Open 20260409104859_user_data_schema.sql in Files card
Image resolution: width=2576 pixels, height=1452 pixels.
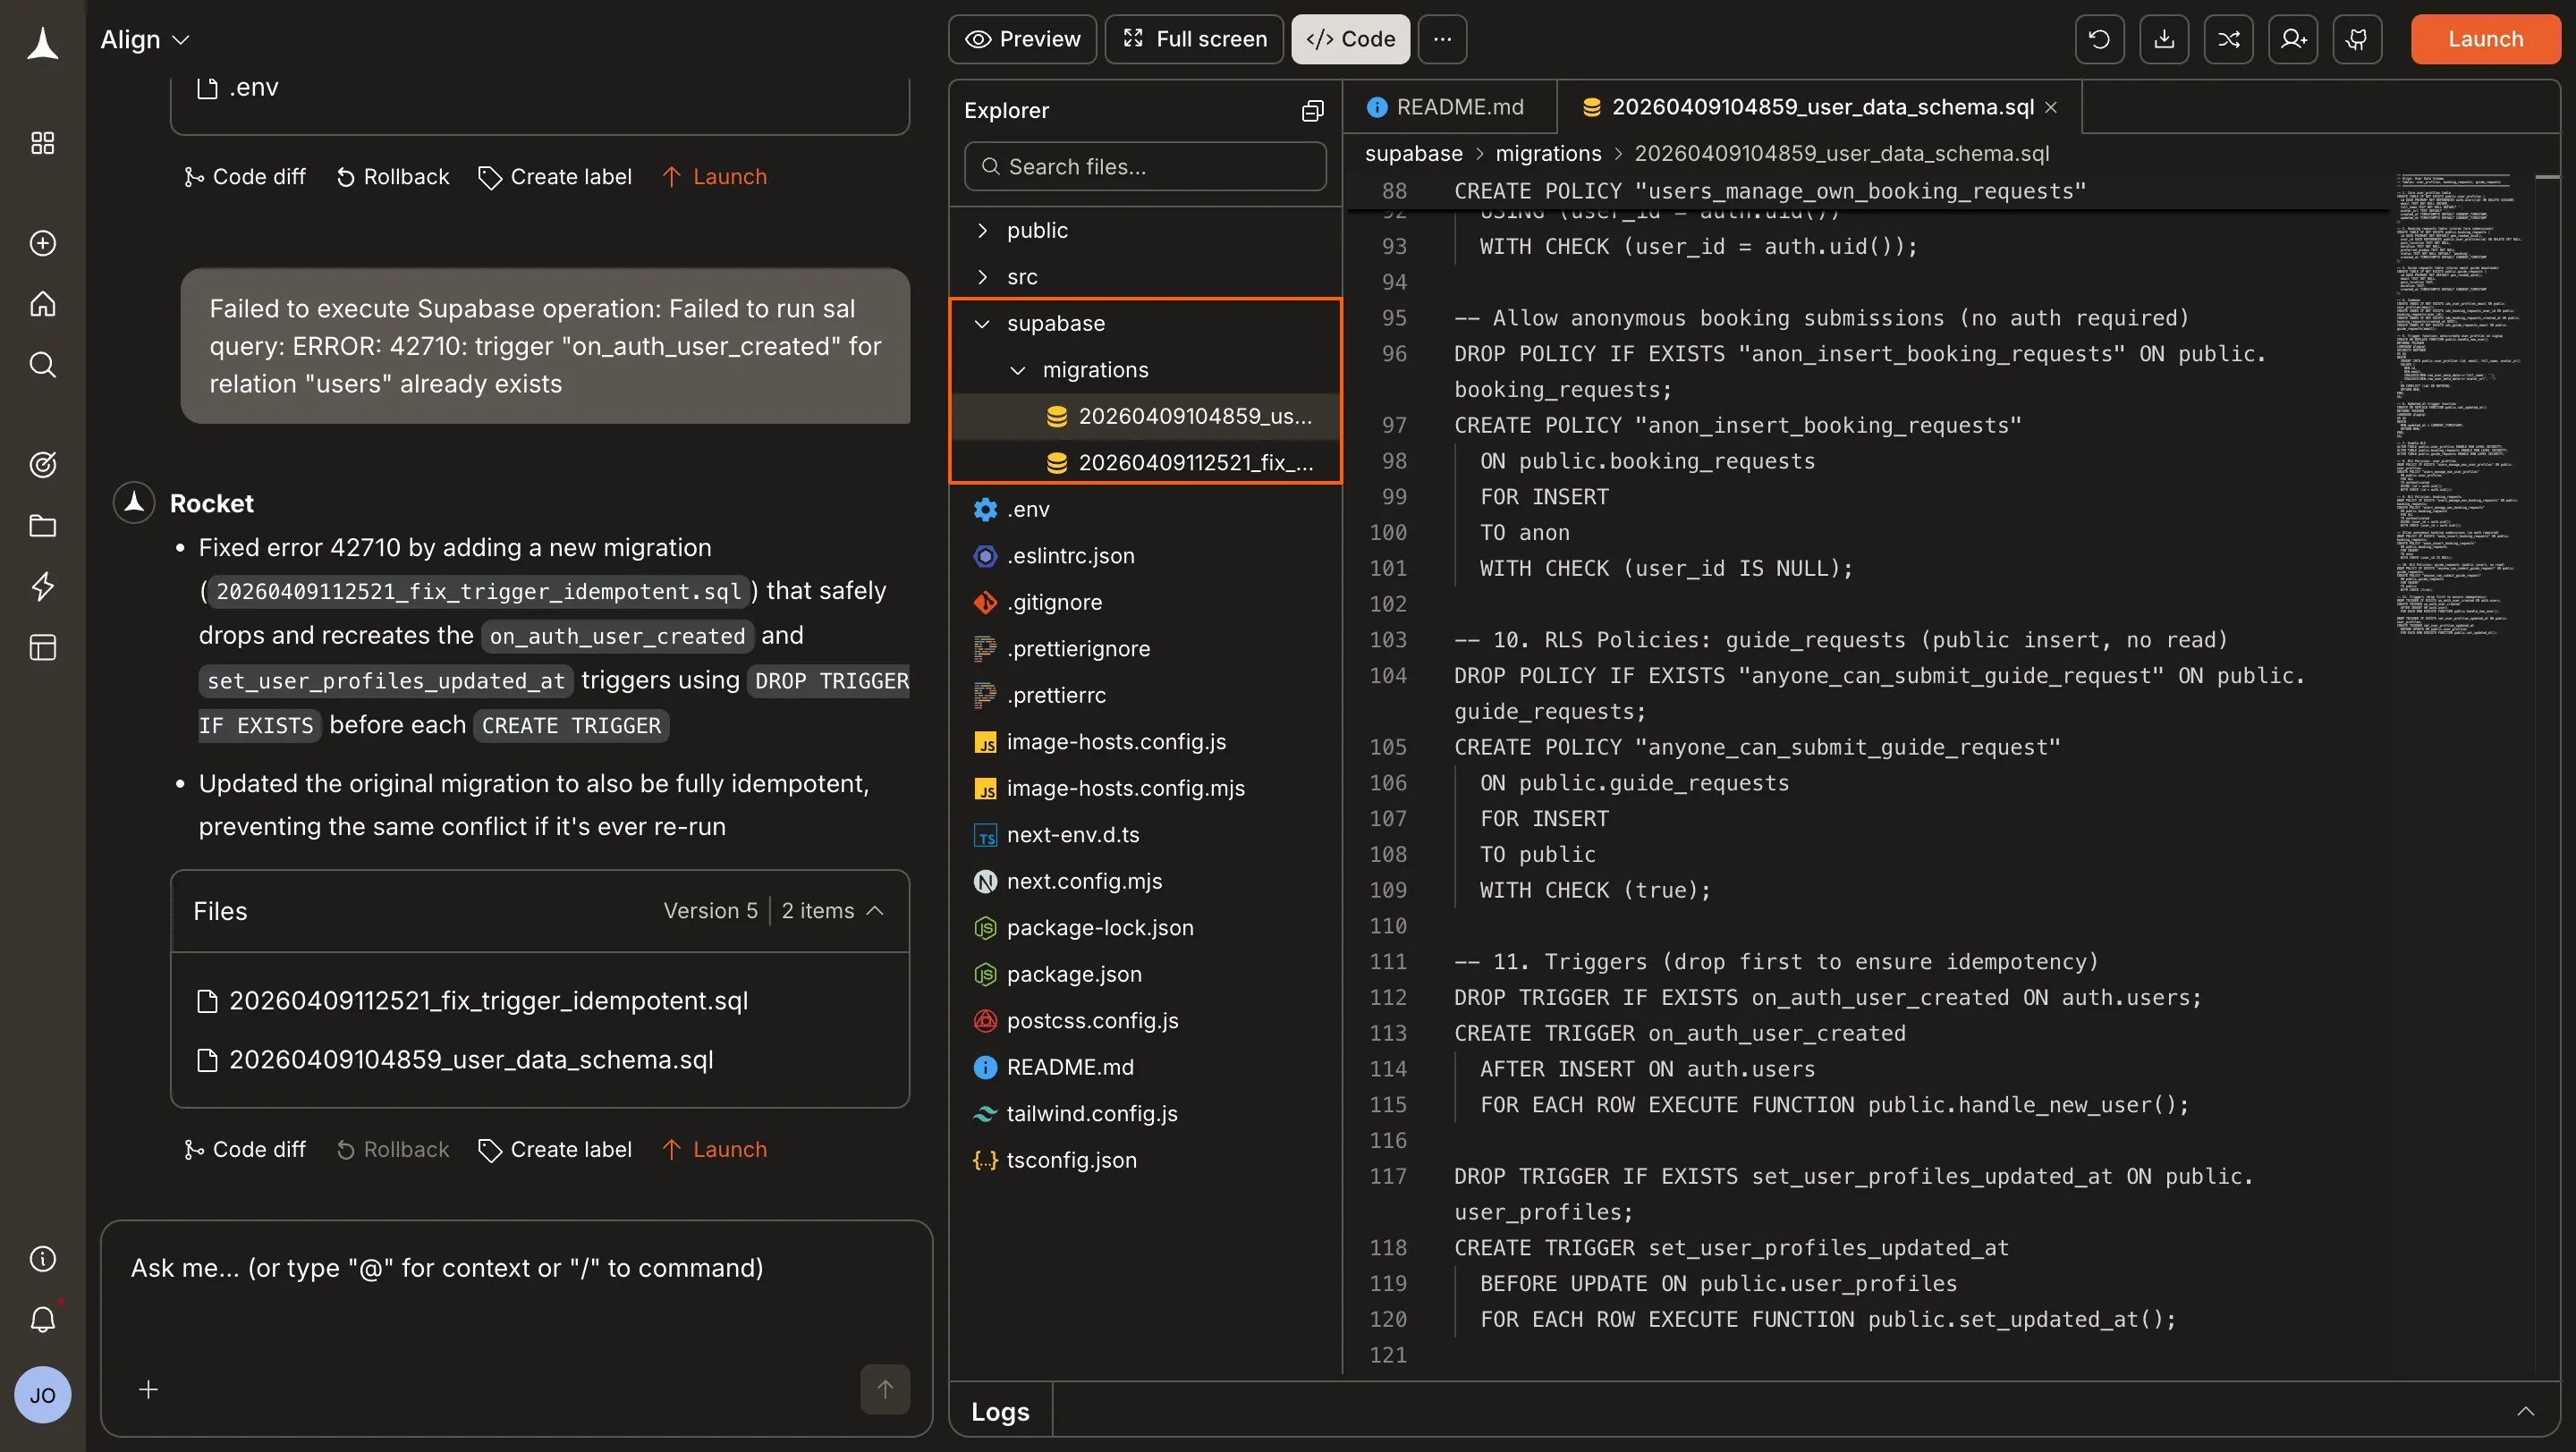pos(456,1059)
